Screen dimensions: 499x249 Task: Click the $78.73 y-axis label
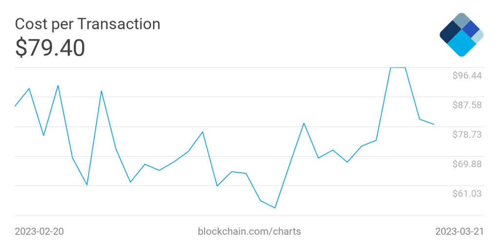(467, 134)
